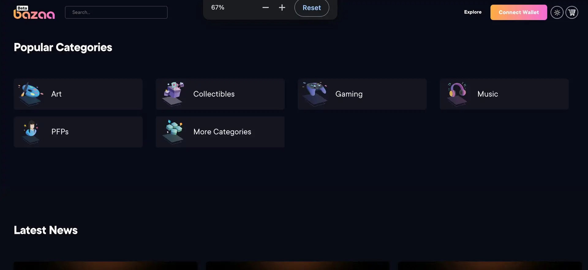Click the Music headphones icon
The image size is (588, 270).
point(457,94)
